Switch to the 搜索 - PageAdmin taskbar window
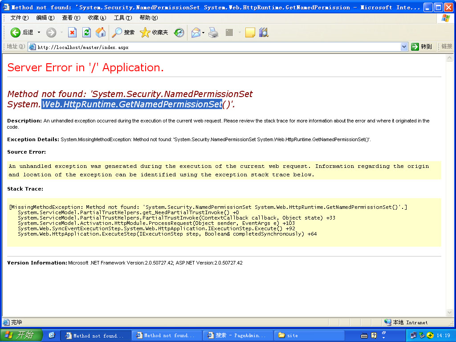This screenshot has height=342, width=456. click(238, 335)
